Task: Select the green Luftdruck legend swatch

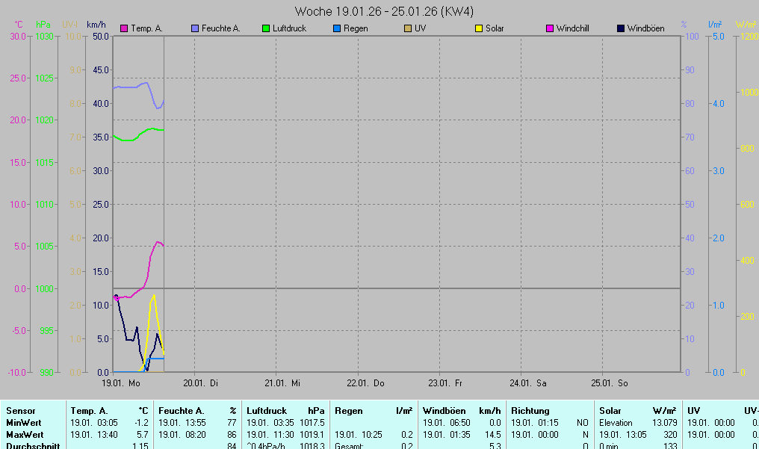Action: pos(266,28)
